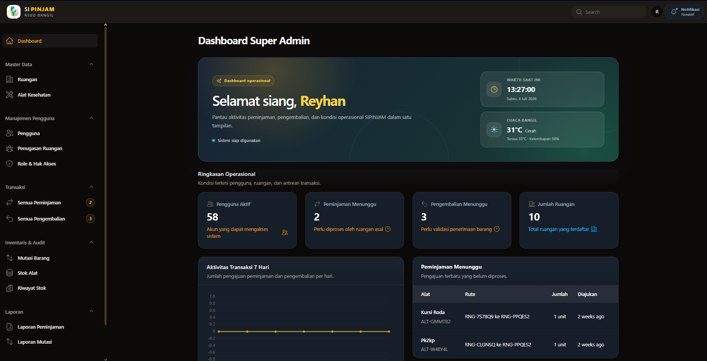Open the Laporan Peminjaman report
The image size is (707, 361).
[50, 327]
